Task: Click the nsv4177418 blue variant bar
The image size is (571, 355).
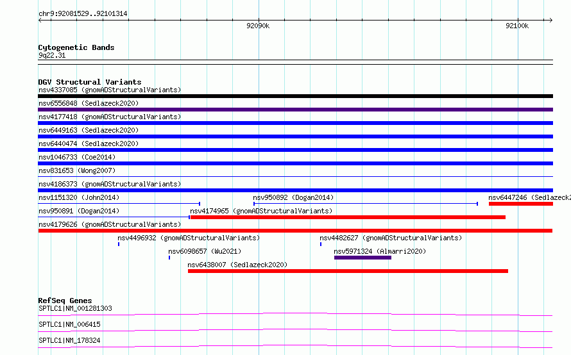Action: (295, 123)
